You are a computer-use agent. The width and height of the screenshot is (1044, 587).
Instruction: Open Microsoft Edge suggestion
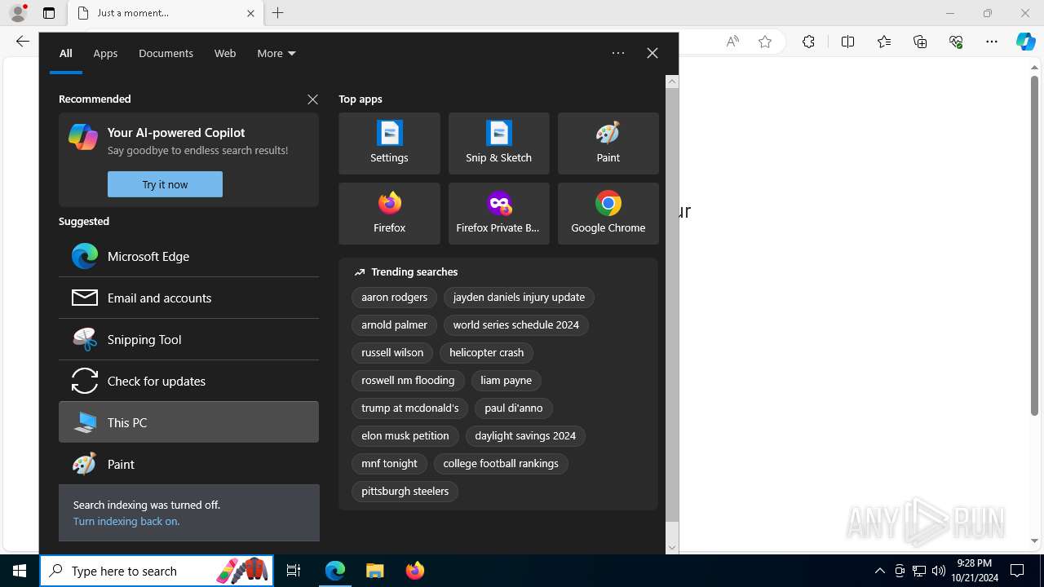point(188,256)
